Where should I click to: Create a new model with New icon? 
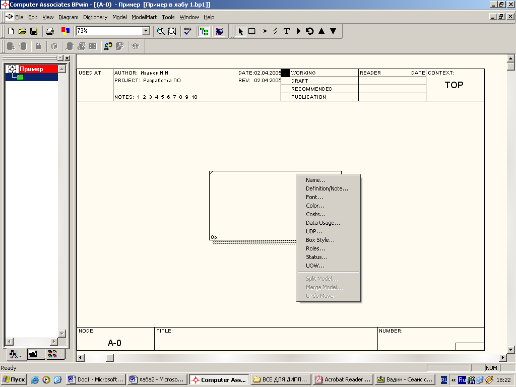pos(11,31)
